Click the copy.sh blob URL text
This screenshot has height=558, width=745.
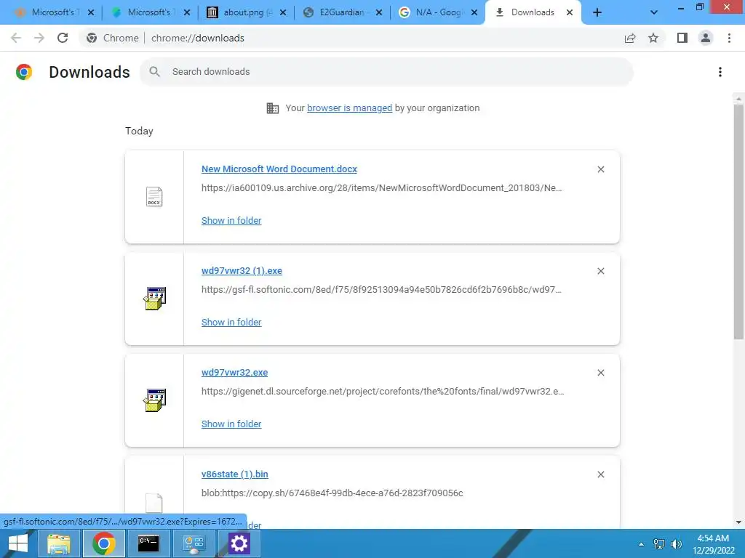tap(332, 493)
